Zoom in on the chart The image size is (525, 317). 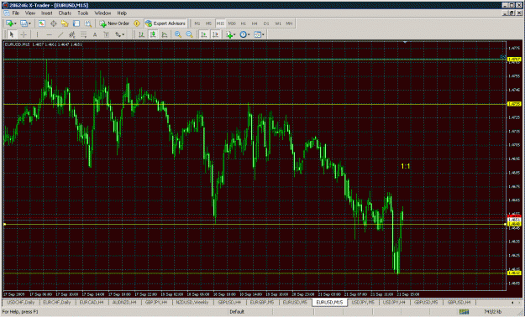point(178,34)
